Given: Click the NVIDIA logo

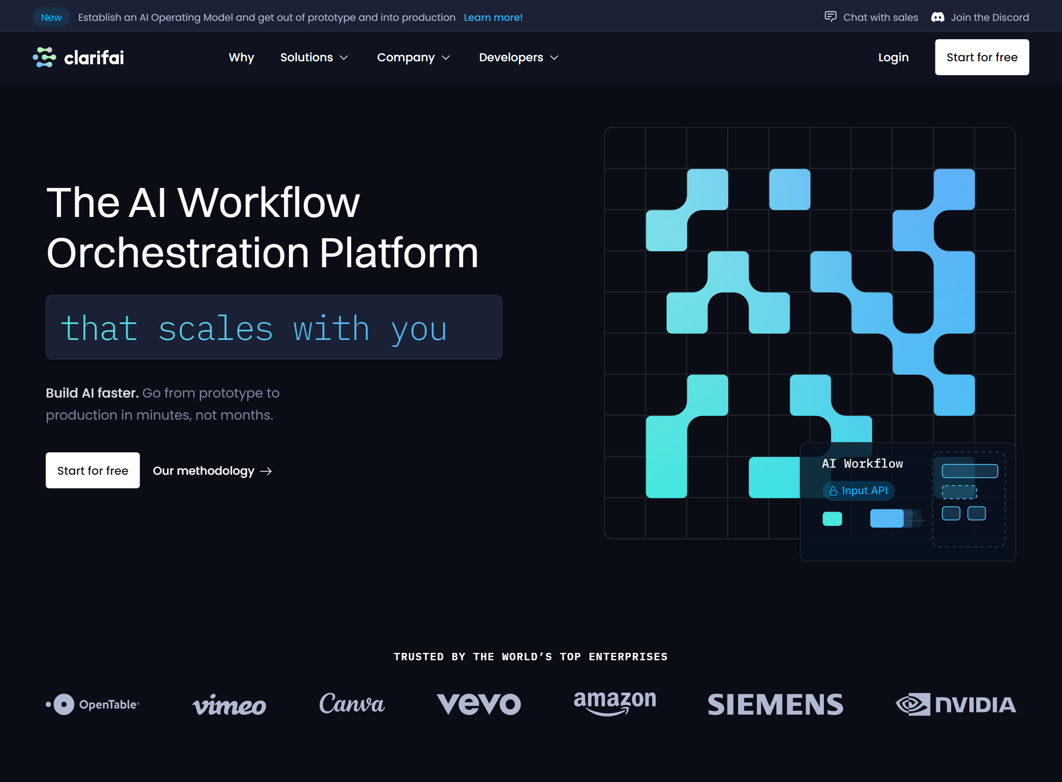Looking at the screenshot, I should click(955, 704).
